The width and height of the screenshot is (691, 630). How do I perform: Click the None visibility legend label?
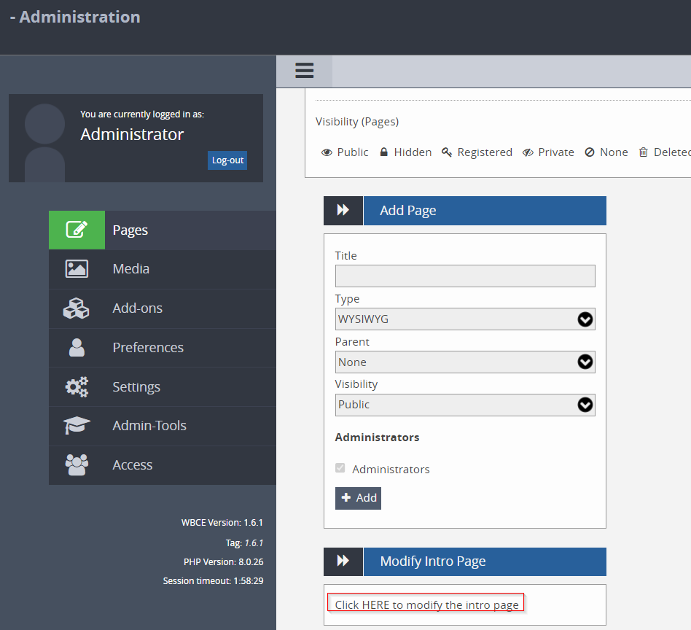click(614, 152)
